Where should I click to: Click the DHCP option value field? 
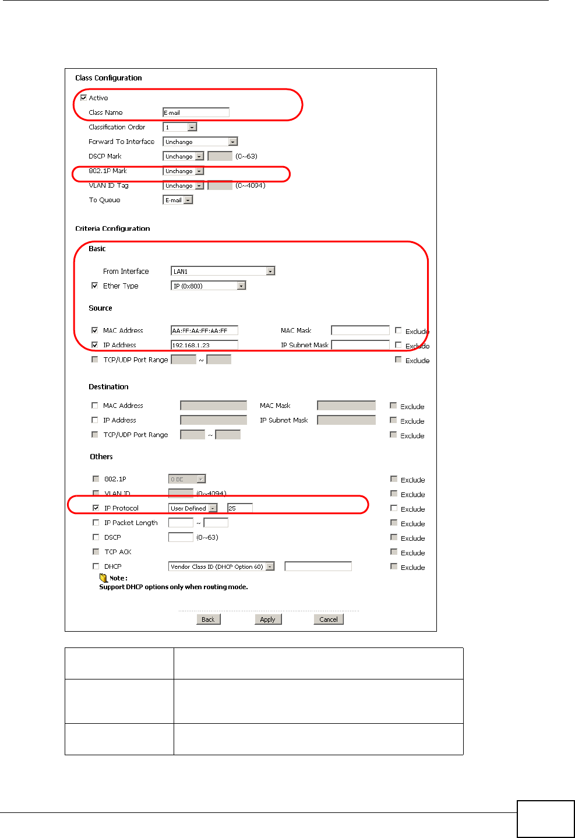coord(318,566)
